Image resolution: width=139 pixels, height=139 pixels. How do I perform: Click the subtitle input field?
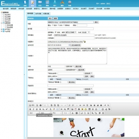tap(71, 29)
